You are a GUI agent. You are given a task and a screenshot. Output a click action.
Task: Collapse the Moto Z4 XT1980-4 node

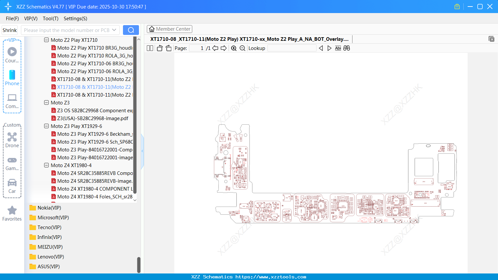pyautogui.click(x=46, y=165)
